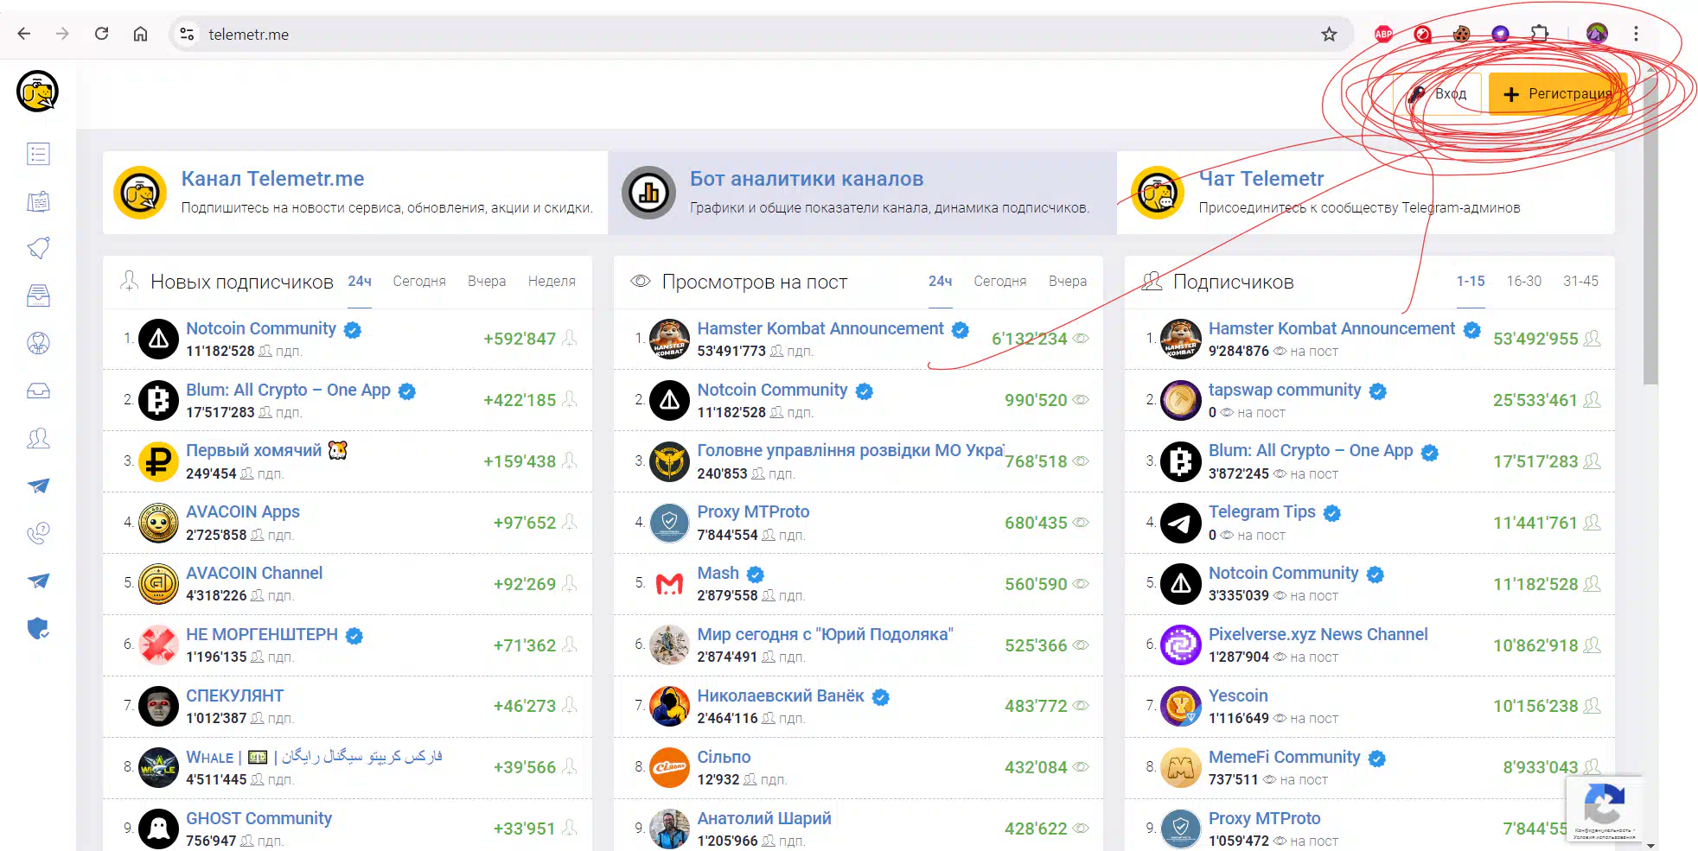Screen dimensions: 1698x851
Task: Open the Канал Telemetr.me banner
Action: 355,193
